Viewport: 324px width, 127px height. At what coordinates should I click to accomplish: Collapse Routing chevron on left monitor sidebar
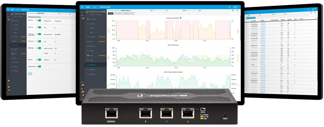(24, 25)
